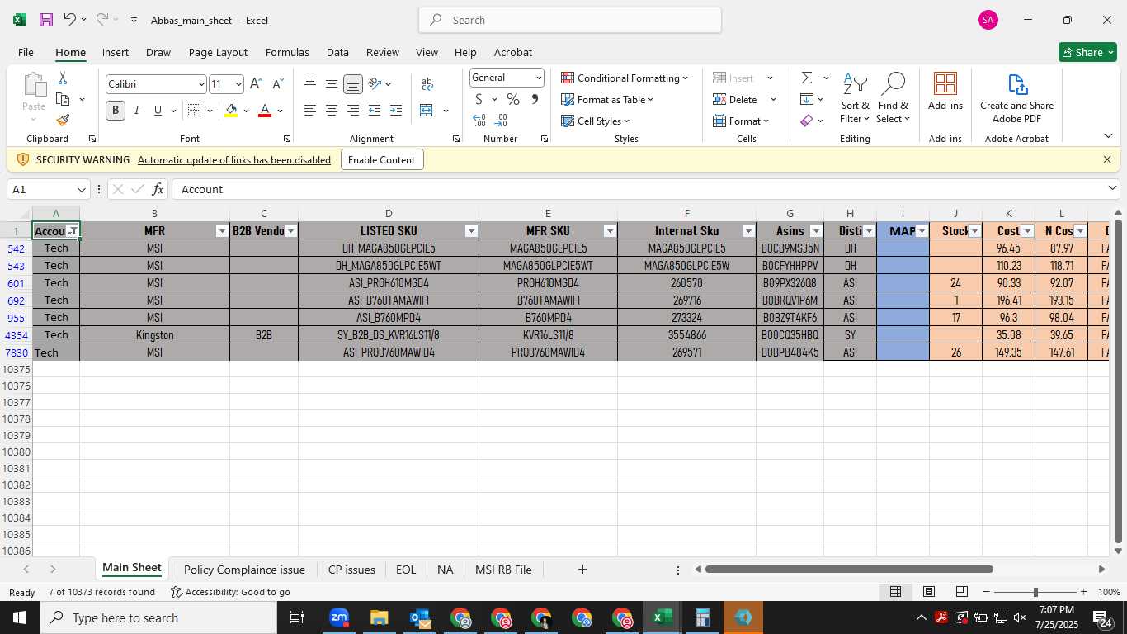Open the font name Calibri dropdown
This screenshot has width=1127, height=634.
[x=200, y=84]
